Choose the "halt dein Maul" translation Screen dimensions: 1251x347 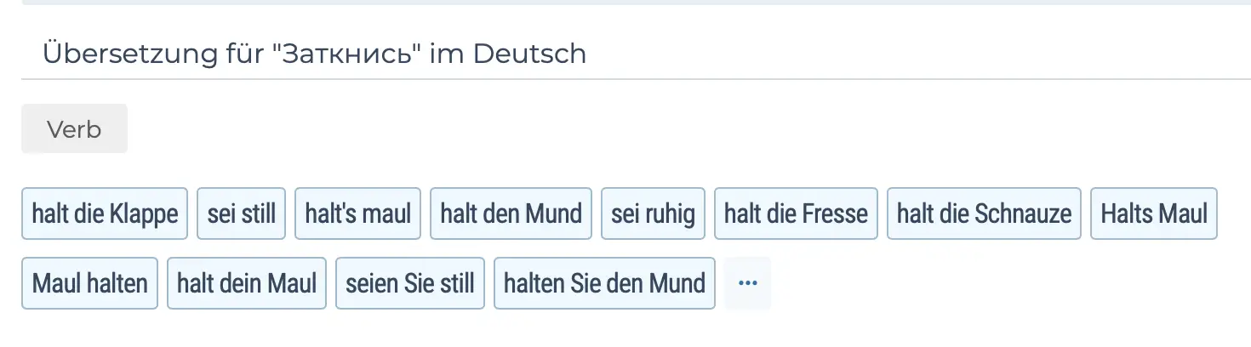coord(247,283)
